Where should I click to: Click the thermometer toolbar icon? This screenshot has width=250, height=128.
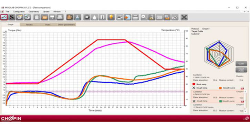click(102, 17)
